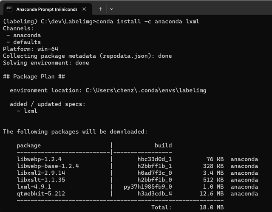The height and width of the screenshot is (212, 272).
Task: Click the 'package' column header
Action: click(x=29, y=145)
